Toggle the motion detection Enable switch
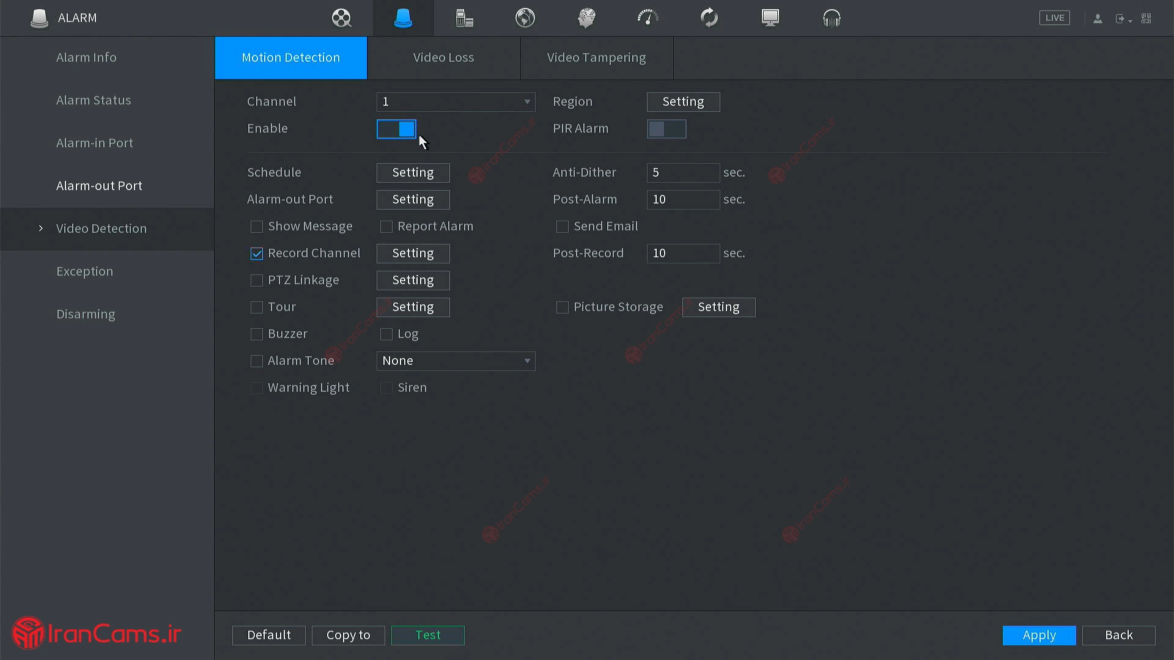The image size is (1174, 660). point(396,129)
